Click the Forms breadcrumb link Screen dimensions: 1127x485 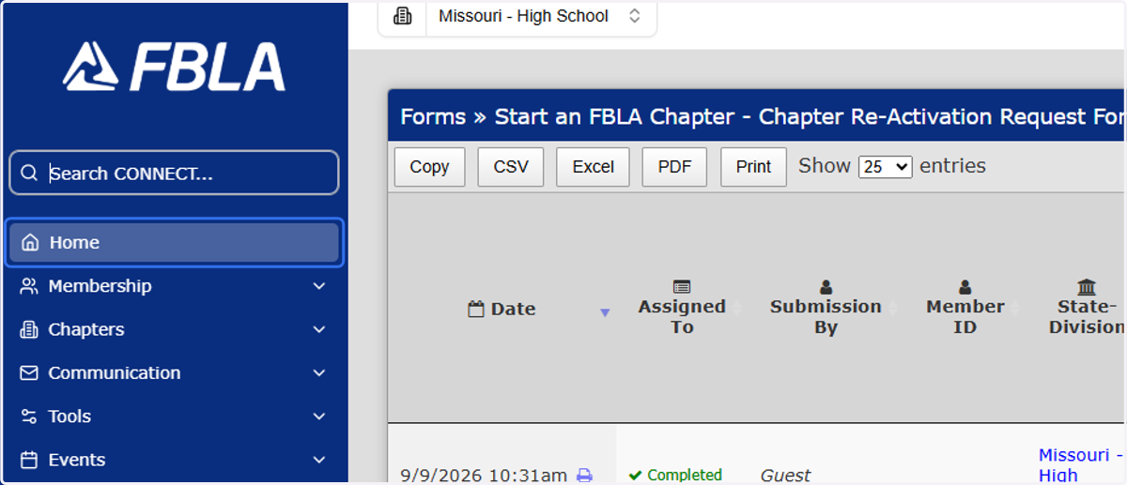pos(433,117)
